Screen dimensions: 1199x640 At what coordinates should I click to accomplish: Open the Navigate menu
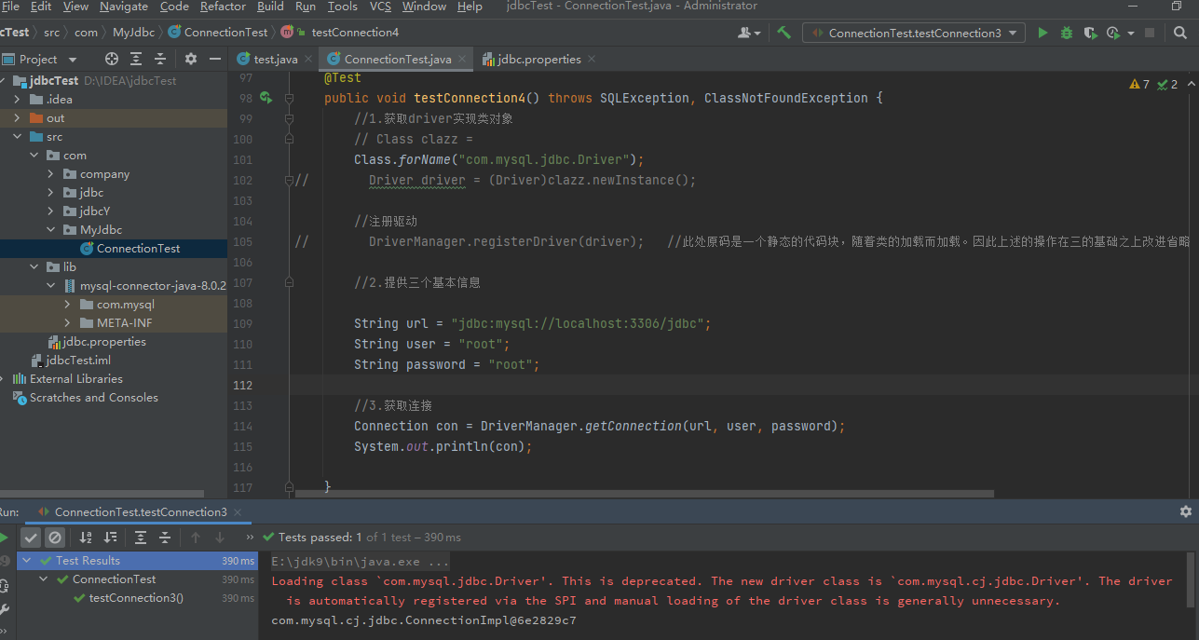tap(123, 7)
